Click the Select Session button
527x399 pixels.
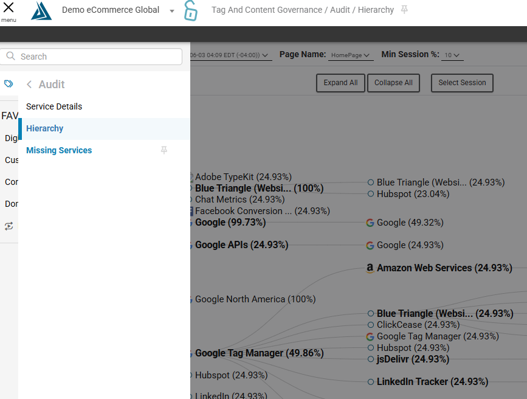(x=462, y=83)
